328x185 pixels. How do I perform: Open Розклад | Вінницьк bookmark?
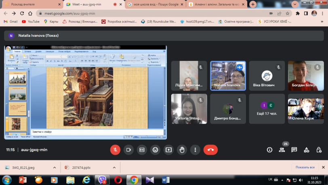(80, 21)
